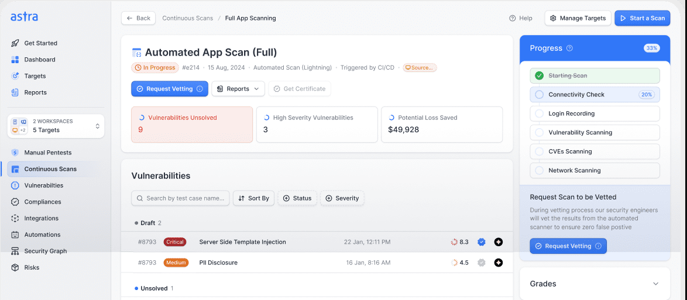
Task: Add a Status filter
Action: pyautogui.click(x=297, y=198)
